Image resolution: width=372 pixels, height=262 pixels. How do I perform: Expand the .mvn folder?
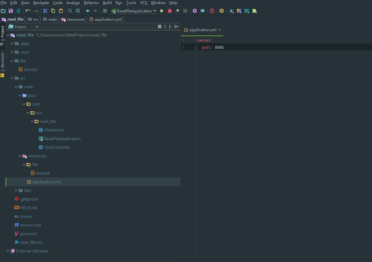click(x=12, y=52)
